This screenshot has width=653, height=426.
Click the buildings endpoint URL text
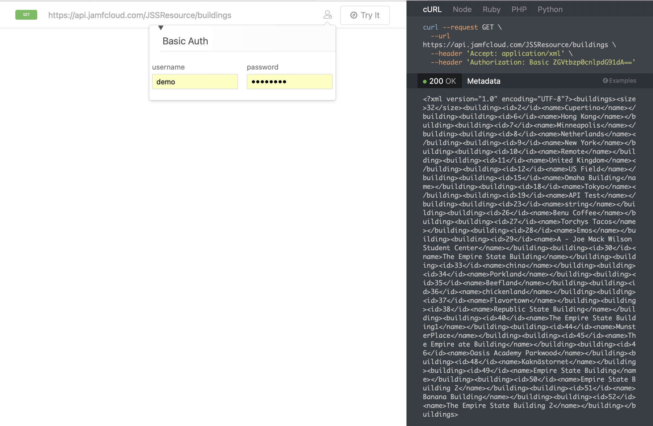coord(140,15)
